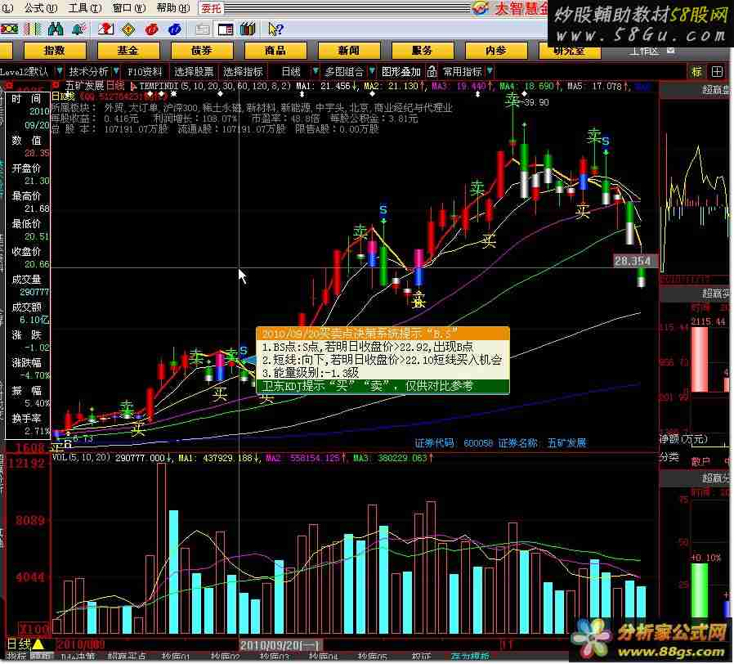The width and height of the screenshot is (734, 664).
Task: Click the 2010/09/20 date marker on time axis
Action: pyautogui.click(x=280, y=645)
